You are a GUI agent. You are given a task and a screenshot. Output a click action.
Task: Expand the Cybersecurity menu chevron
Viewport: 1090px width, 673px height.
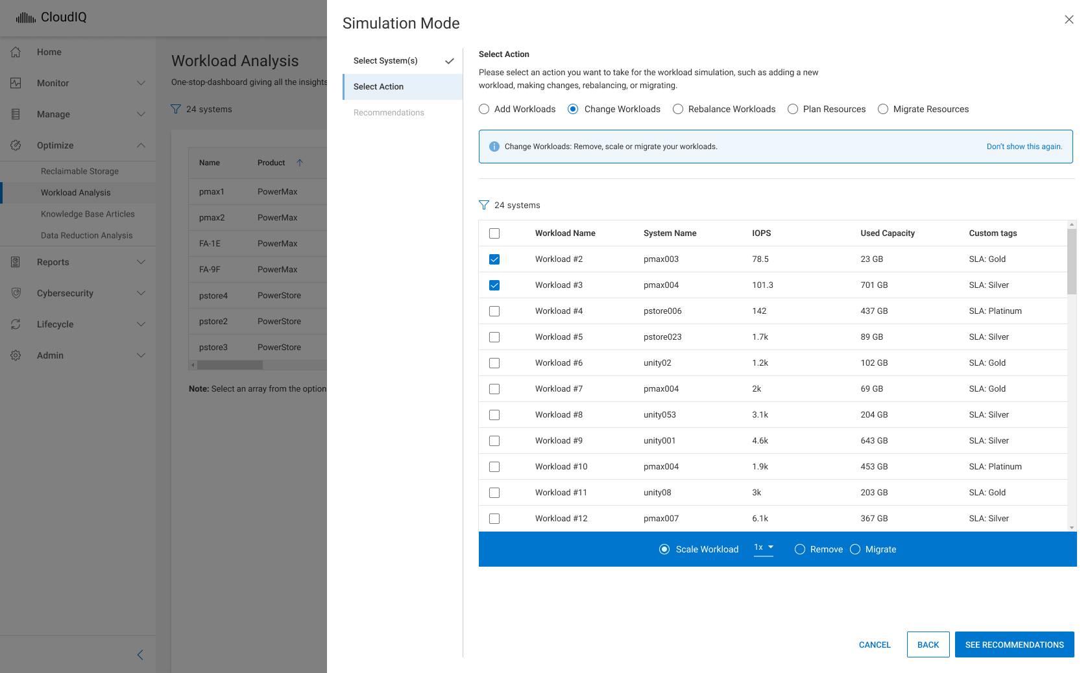tap(141, 293)
